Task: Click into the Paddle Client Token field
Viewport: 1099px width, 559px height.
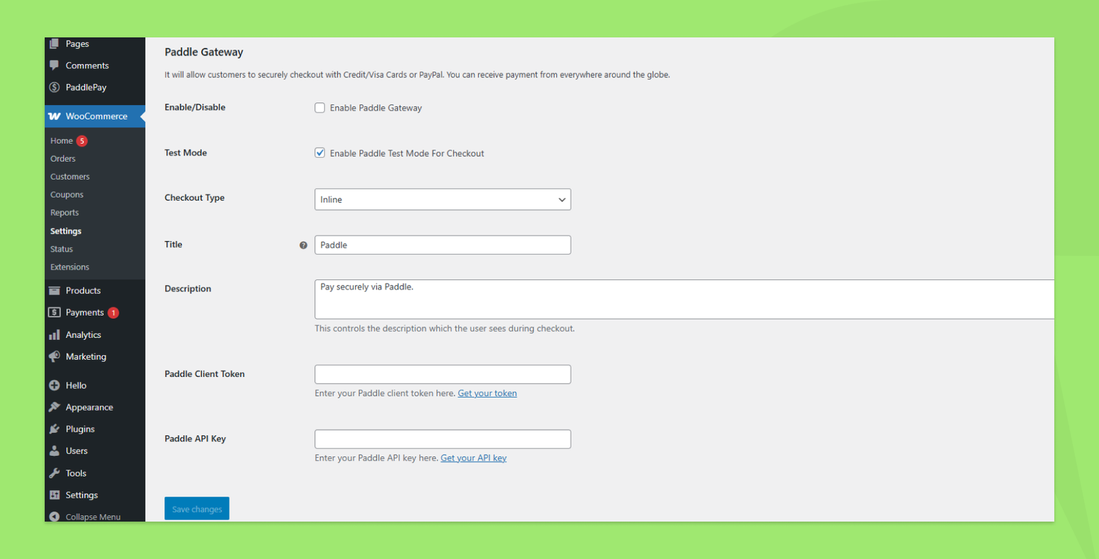Action: [442, 374]
